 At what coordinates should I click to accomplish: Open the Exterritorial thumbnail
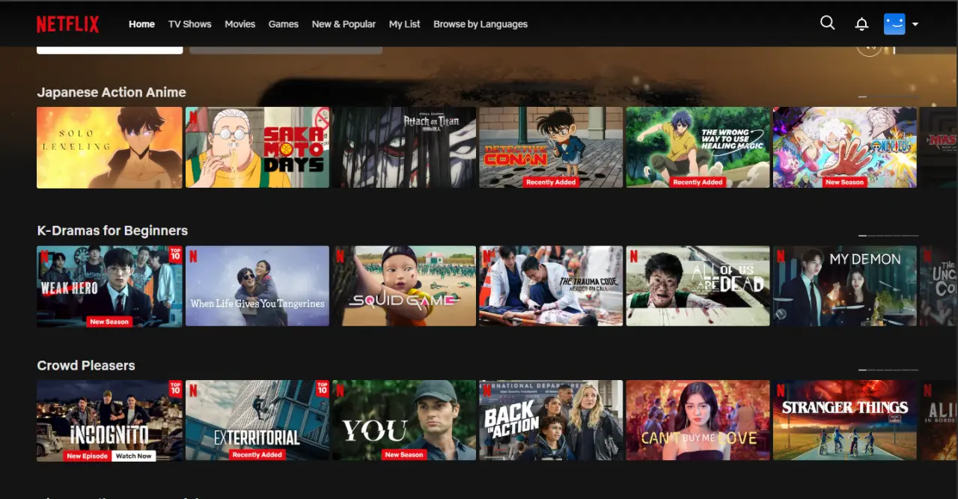[x=257, y=420]
